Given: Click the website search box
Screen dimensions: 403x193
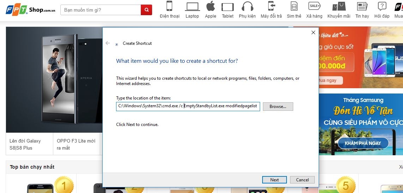Looking at the screenshot, I should 101,10.
